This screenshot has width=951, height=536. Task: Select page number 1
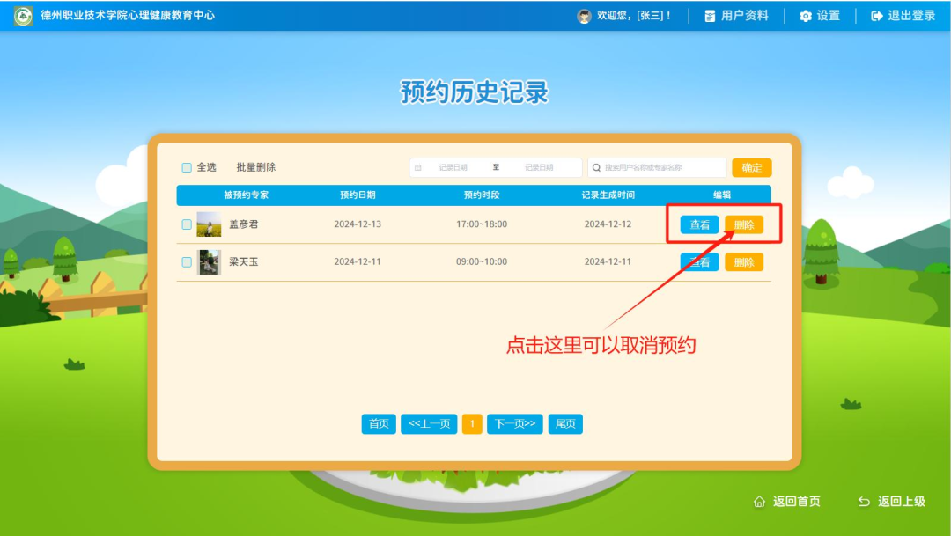pyautogui.click(x=472, y=424)
